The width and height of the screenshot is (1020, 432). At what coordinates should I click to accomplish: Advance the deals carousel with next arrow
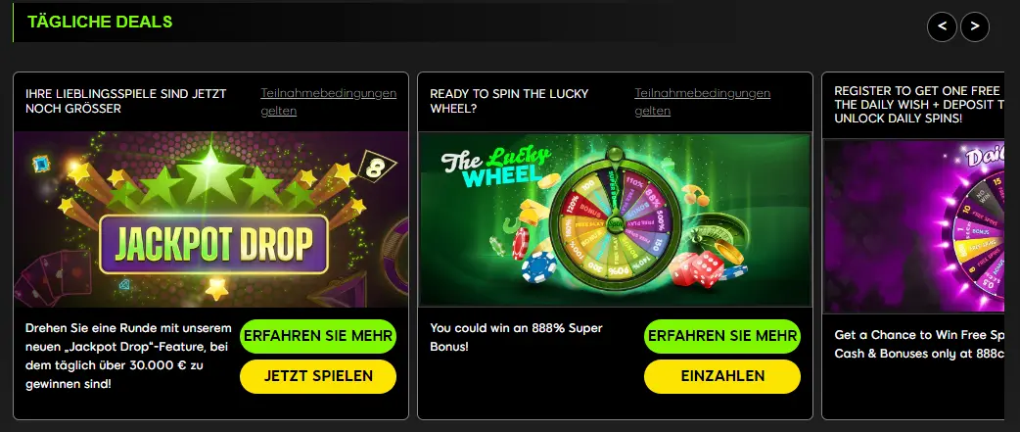(974, 26)
